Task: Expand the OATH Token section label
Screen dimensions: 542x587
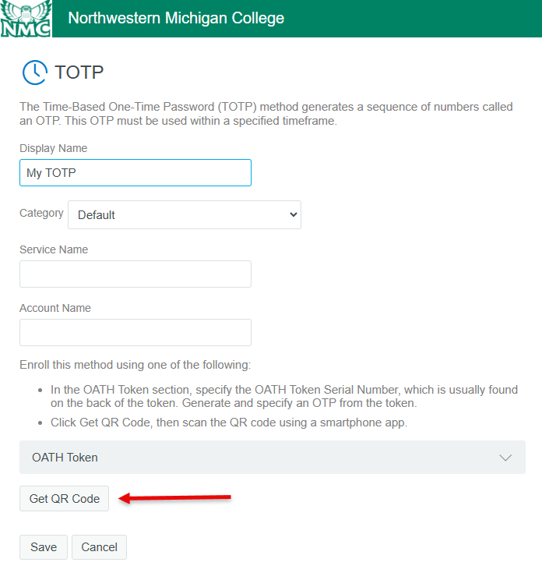Action: click(x=65, y=458)
